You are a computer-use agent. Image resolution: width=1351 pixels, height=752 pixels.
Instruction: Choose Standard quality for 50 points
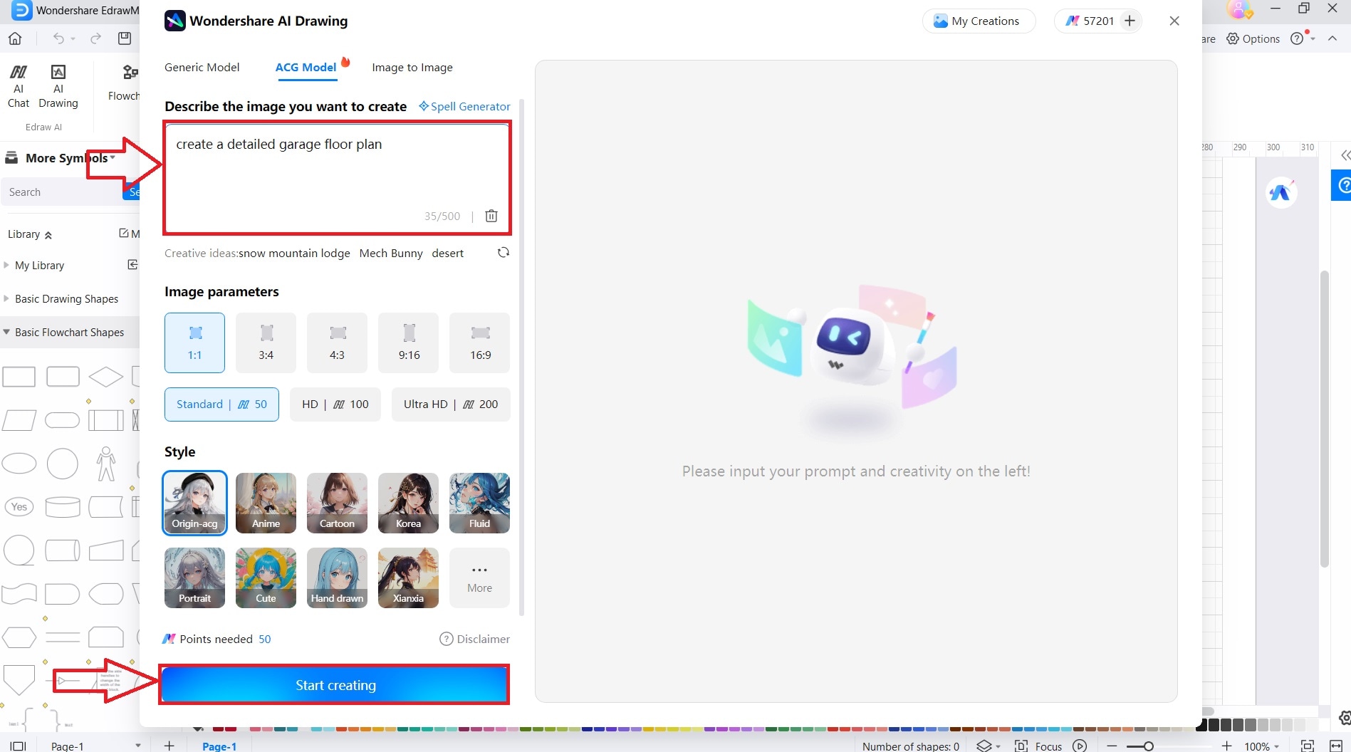coord(221,404)
